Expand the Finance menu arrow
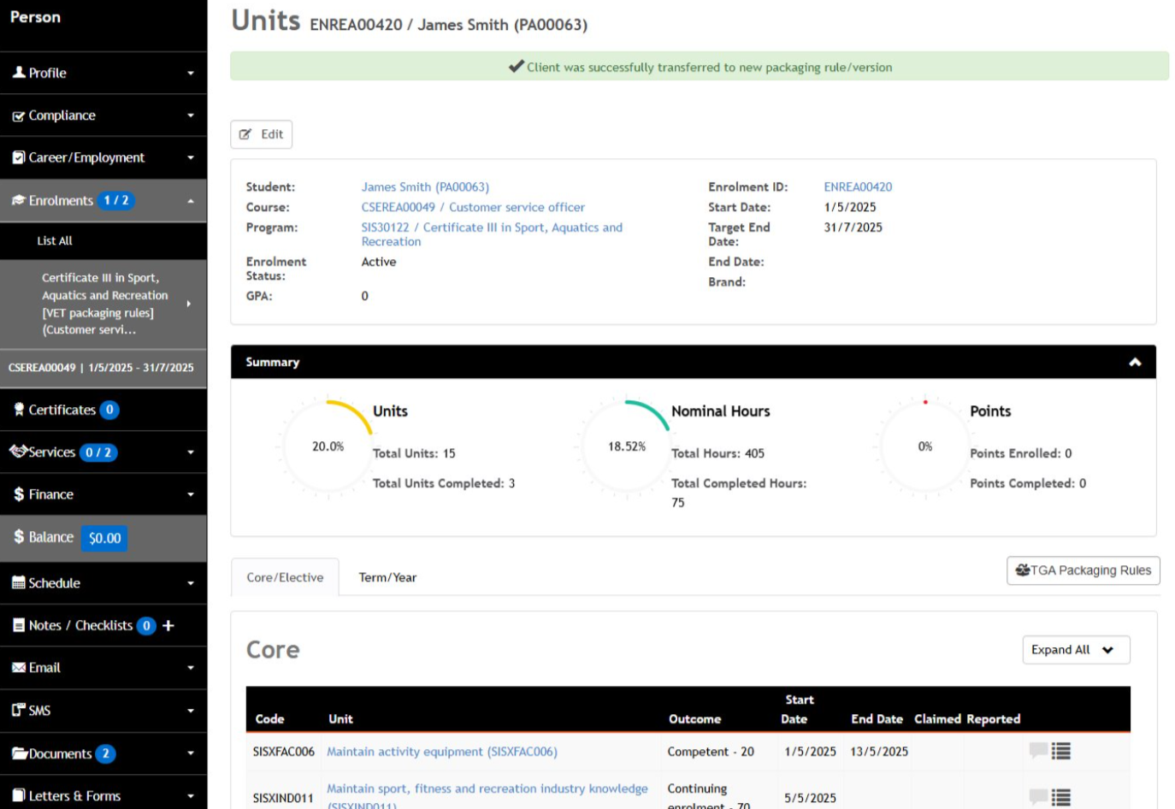Image resolution: width=1175 pixels, height=809 pixels. click(x=191, y=494)
